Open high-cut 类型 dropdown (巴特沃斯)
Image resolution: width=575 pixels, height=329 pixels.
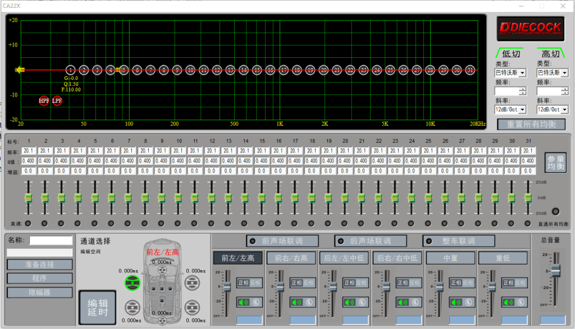[x=553, y=72]
